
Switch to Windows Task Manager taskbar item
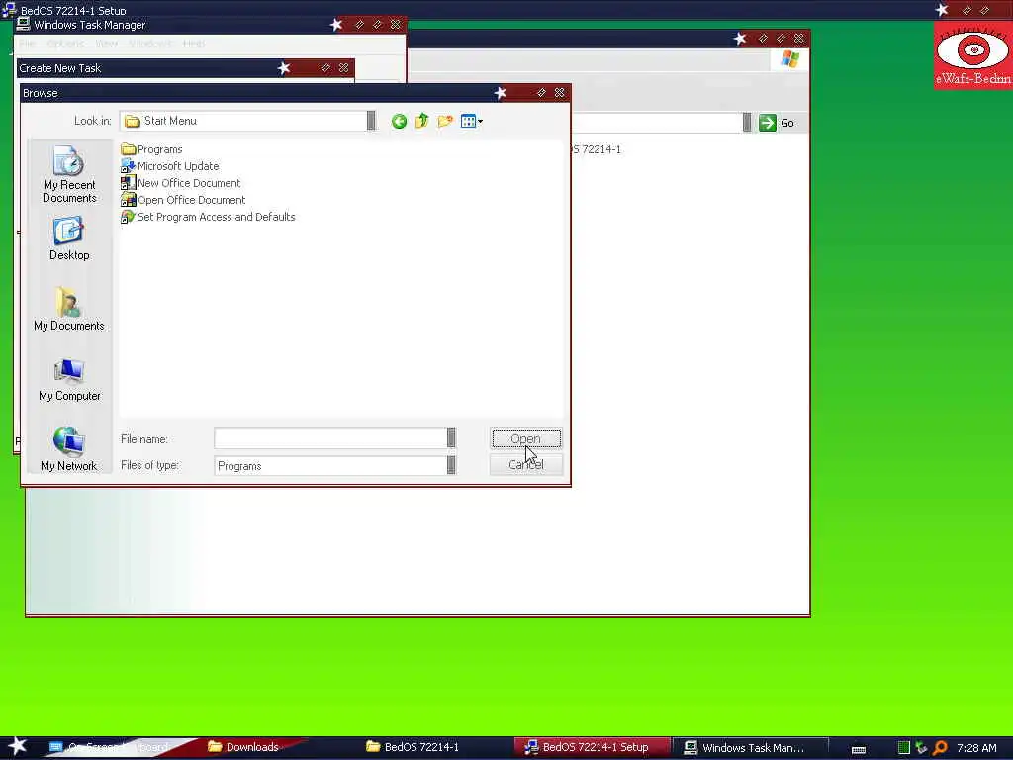(750, 747)
